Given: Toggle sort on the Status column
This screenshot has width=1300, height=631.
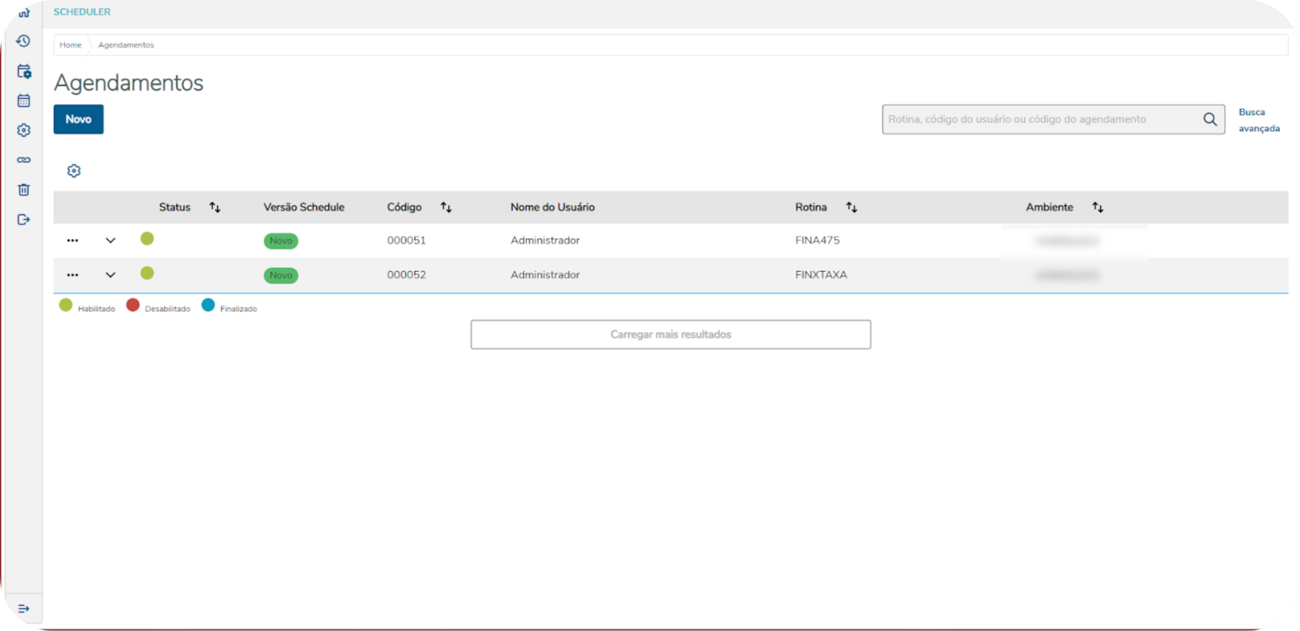Looking at the screenshot, I should (215, 206).
